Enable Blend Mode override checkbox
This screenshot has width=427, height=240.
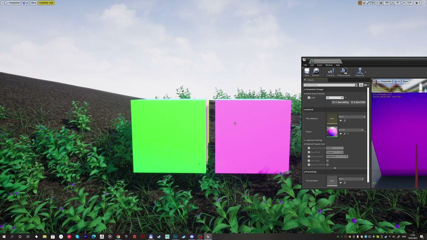309,152
